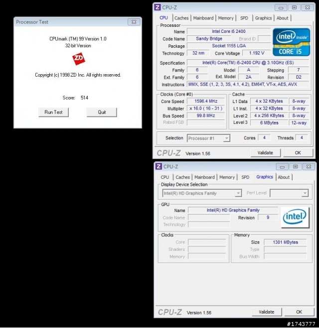Screen dimensions: 319x328
Task: Click the Version 1.56 text in top CPU-Z
Action: point(198,153)
